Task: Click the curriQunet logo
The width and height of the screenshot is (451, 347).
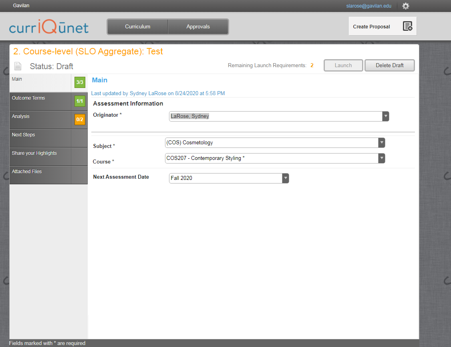Action: click(x=49, y=27)
